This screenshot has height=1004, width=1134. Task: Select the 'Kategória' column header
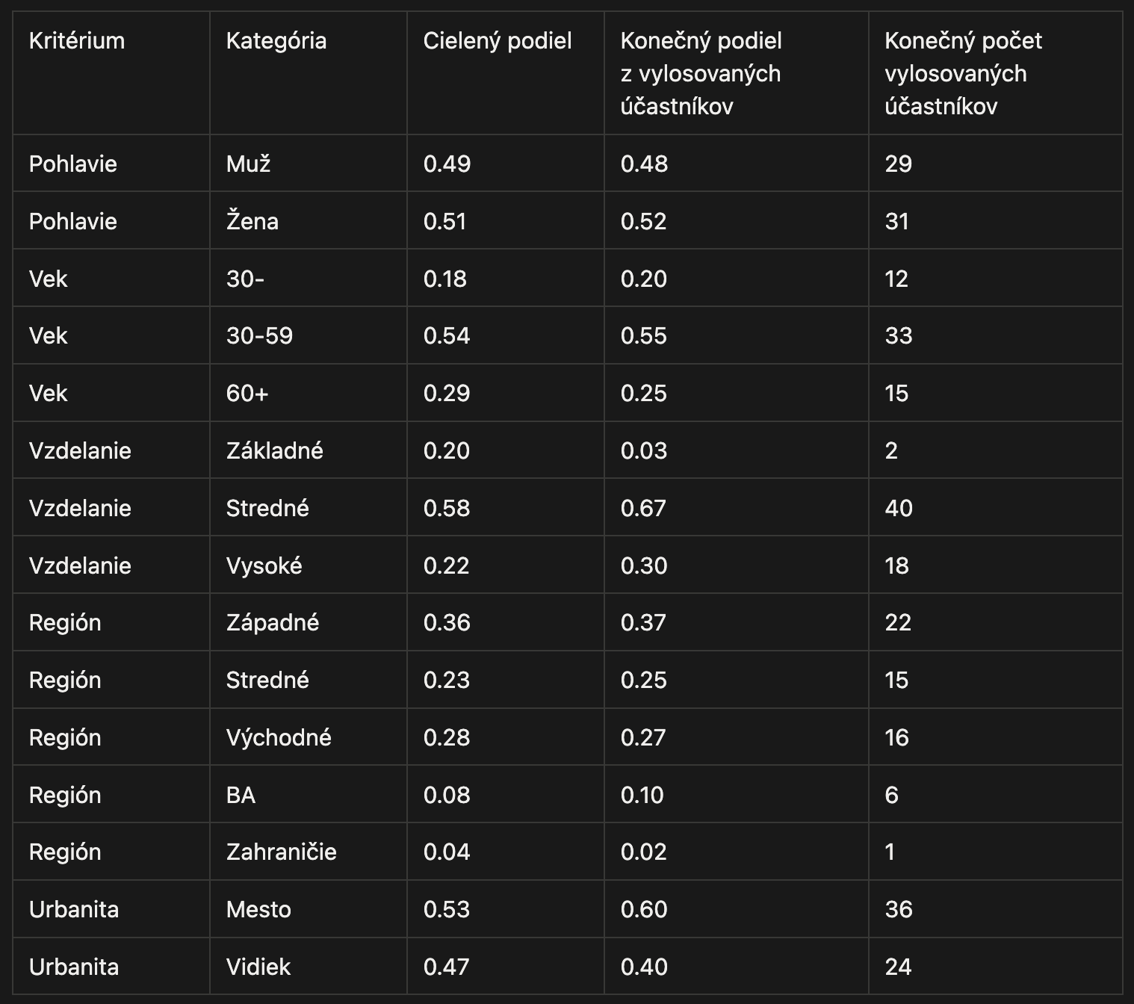click(x=276, y=41)
